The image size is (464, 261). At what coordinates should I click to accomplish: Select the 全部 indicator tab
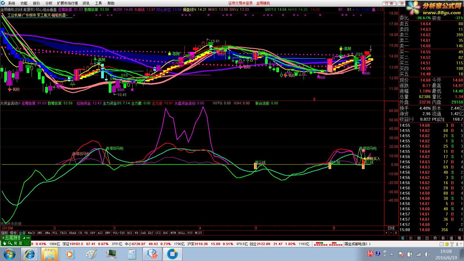[22, 233]
